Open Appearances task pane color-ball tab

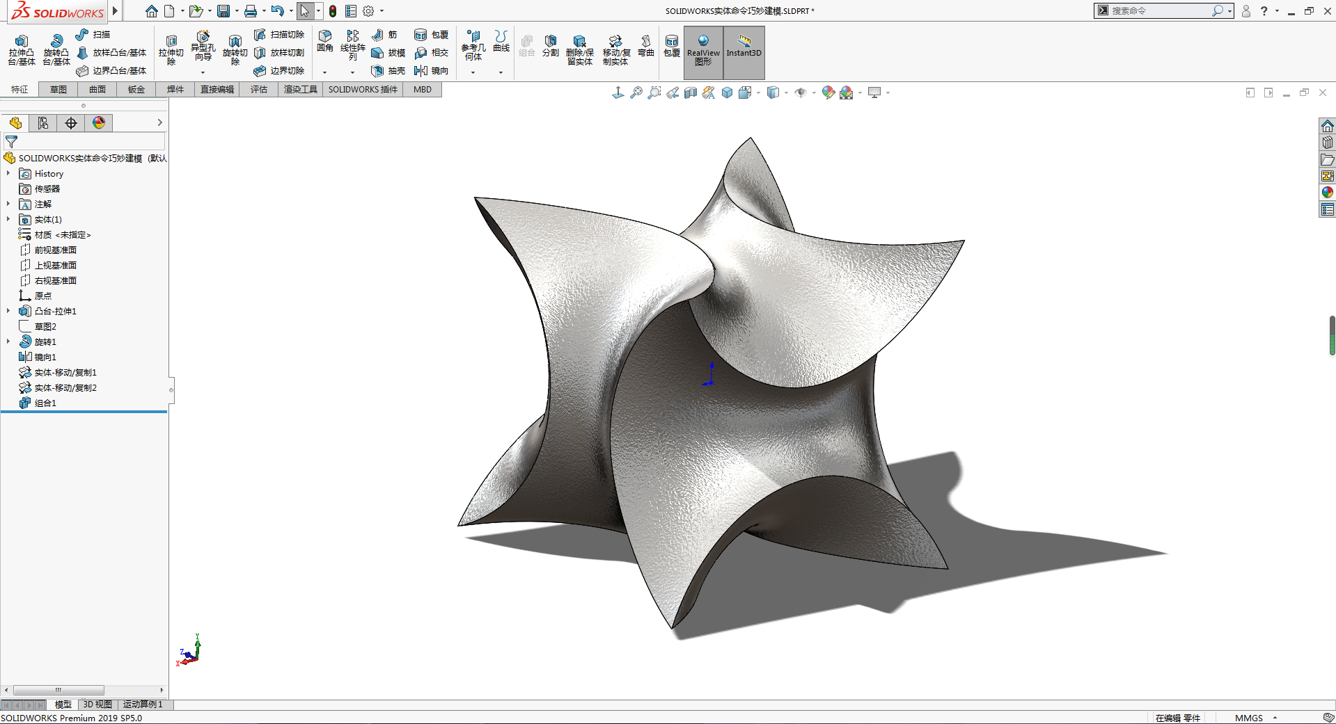tap(1328, 193)
